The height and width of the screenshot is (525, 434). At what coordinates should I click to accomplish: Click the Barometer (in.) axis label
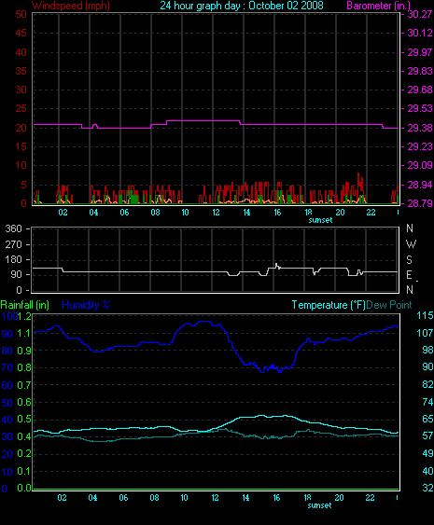378,6
